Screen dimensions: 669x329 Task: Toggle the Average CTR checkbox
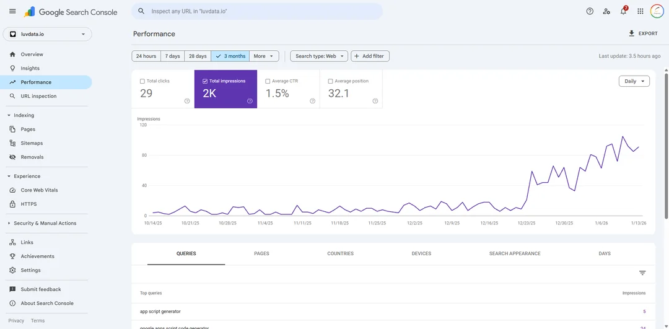(x=268, y=81)
